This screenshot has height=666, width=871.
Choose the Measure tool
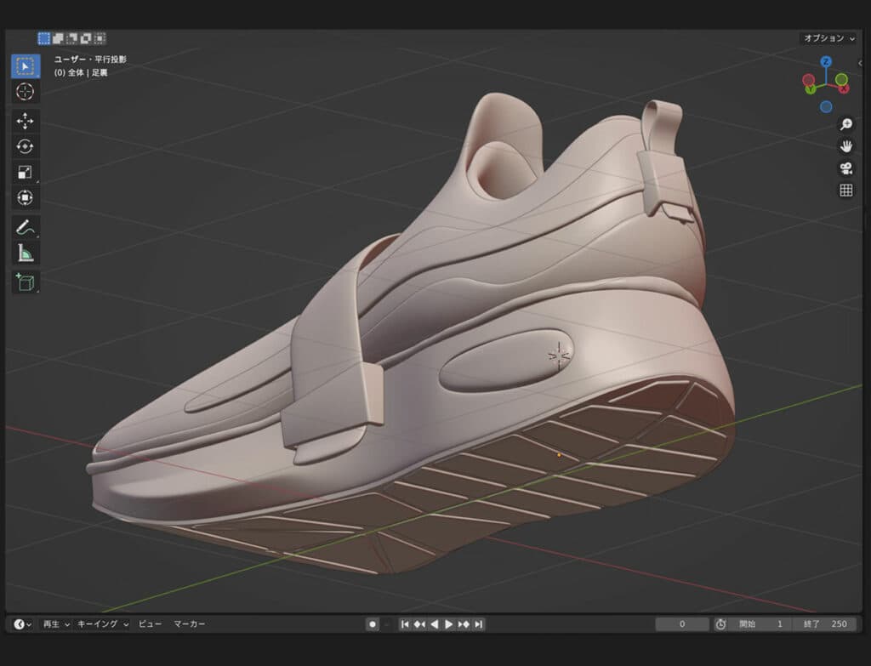[x=26, y=253]
